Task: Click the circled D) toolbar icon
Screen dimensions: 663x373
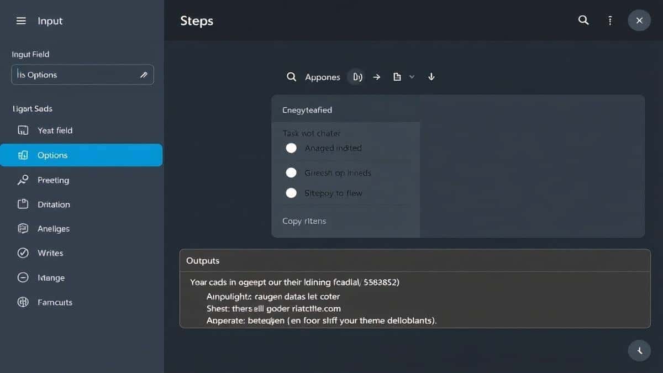Action: click(x=357, y=77)
